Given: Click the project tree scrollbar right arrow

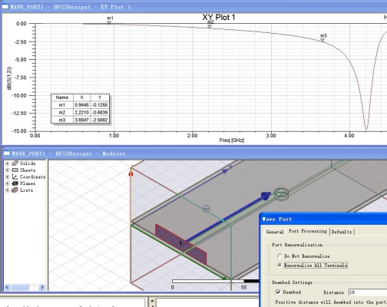Looking at the screenshot, I should point(42,287).
